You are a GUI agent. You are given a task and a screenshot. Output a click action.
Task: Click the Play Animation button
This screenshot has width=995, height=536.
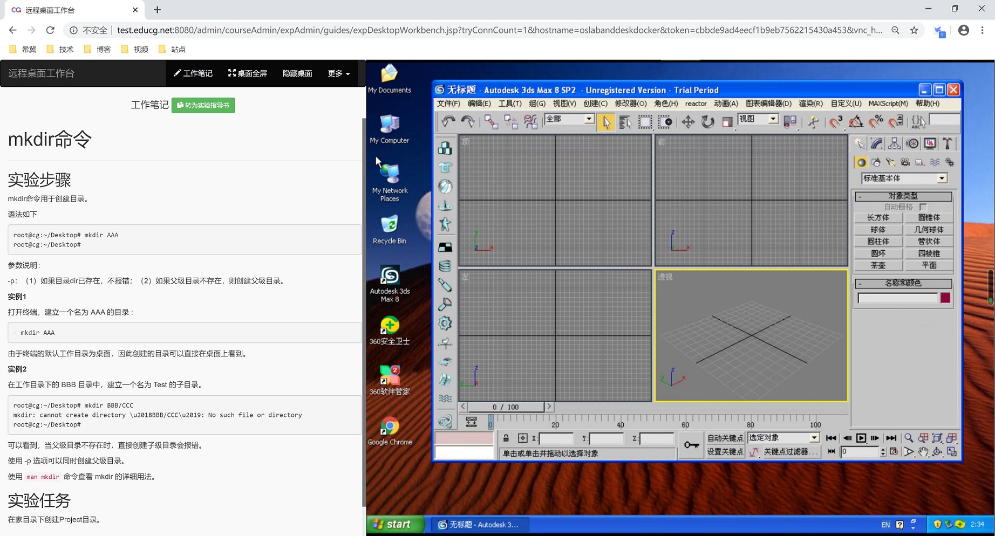pyautogui.click(x=861, y=438)
